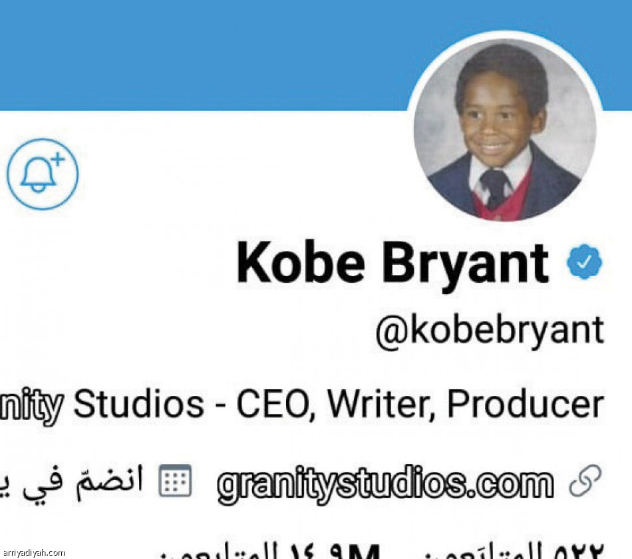Turn on notifications with the bell icon

[x=43, y=174]
